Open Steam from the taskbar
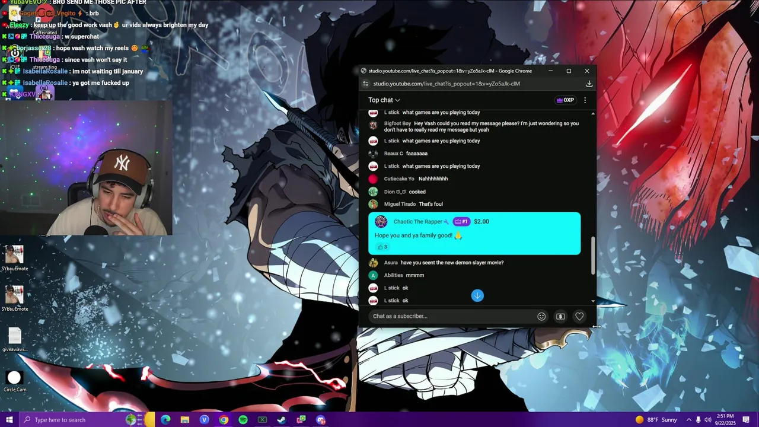This screenshot has width=759, height=427. [282, 420]
